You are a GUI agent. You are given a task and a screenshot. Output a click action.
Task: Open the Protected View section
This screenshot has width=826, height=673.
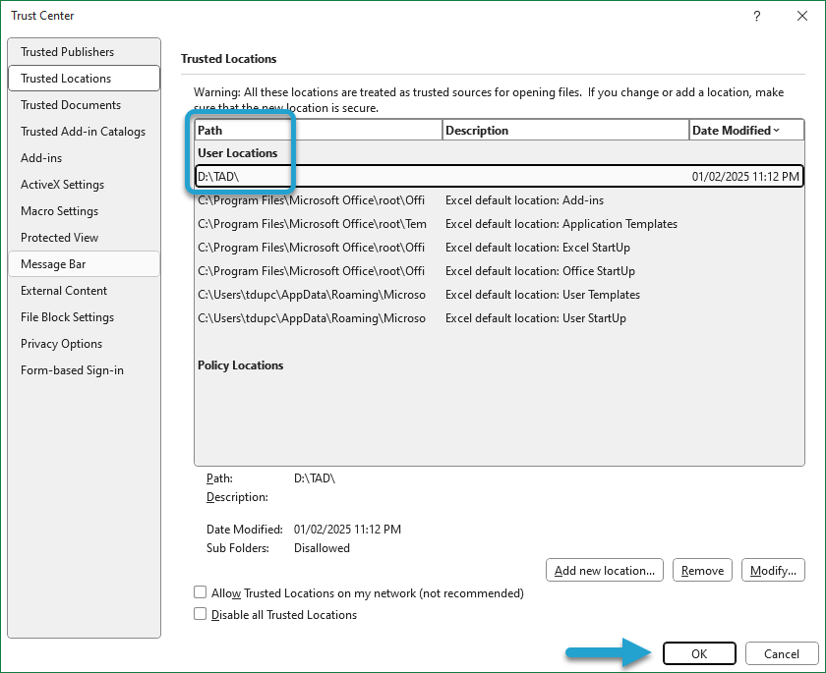85,238
